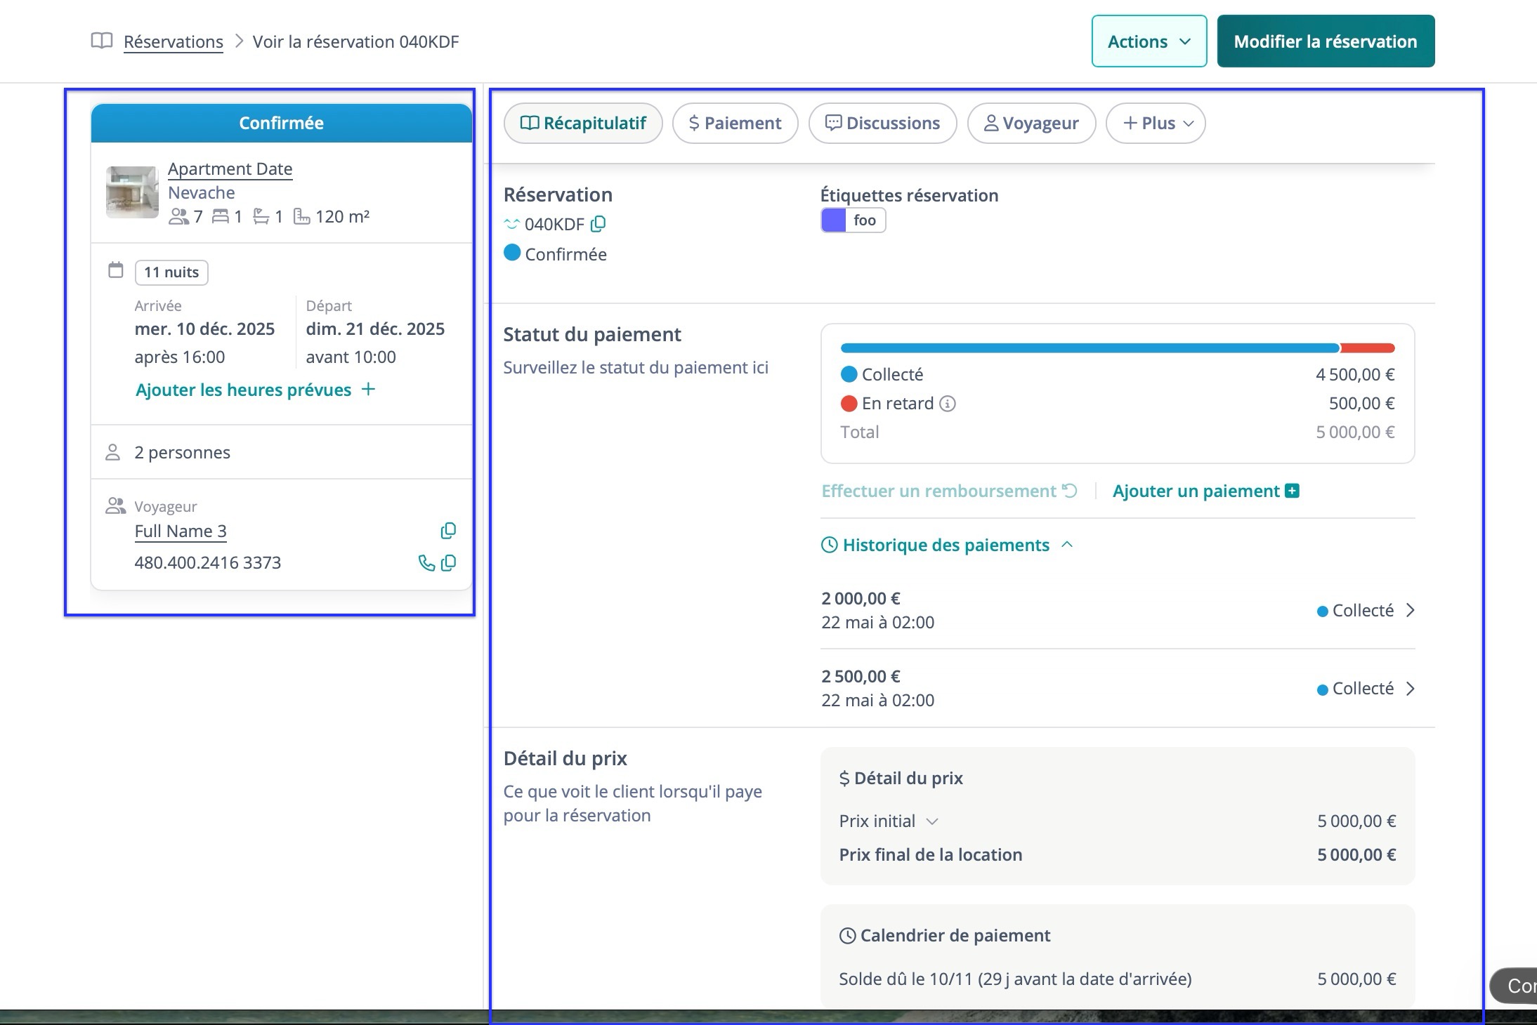
Task: Click Modifier la réservation button
Action: click(x=1325, y=41)
